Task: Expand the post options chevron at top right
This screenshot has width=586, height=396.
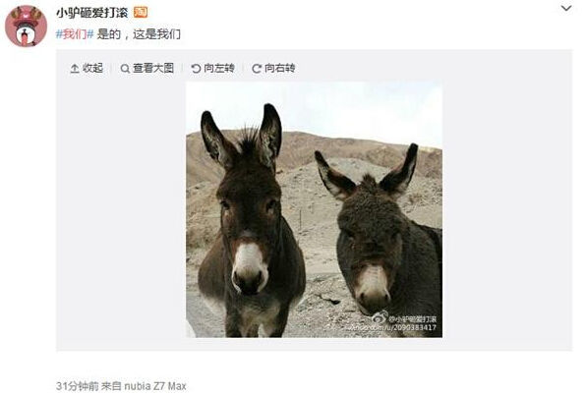Action: tap(566, 8)
